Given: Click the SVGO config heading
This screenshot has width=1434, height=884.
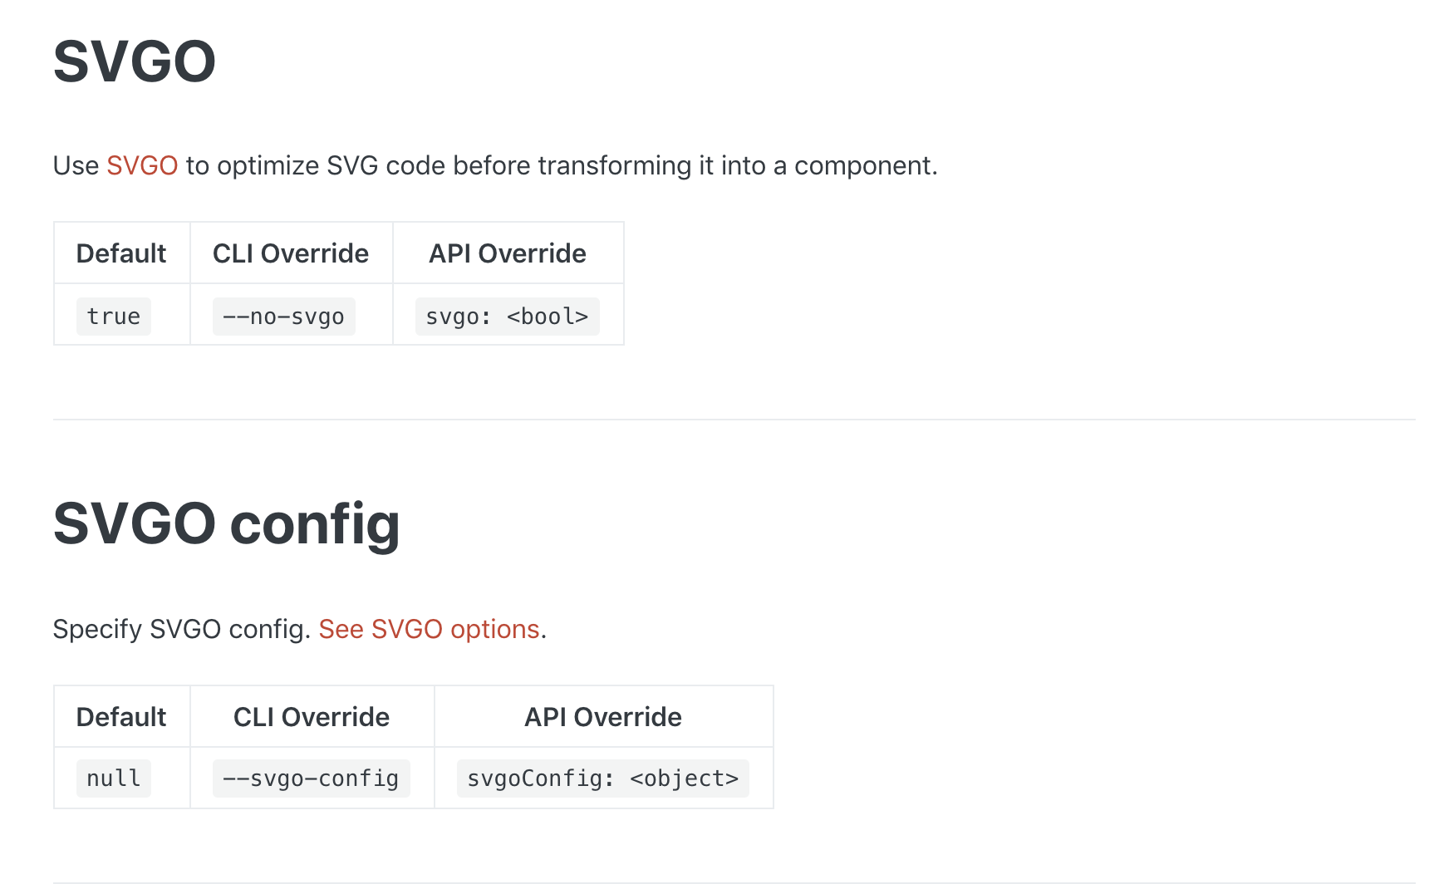Looking at the screenshot, I should tap(227, 524).
